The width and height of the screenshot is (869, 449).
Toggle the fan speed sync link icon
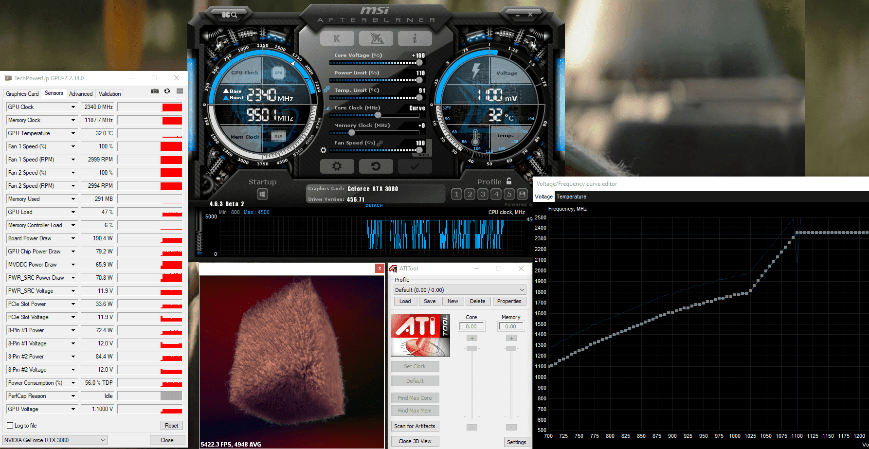(x=380, y=143)
